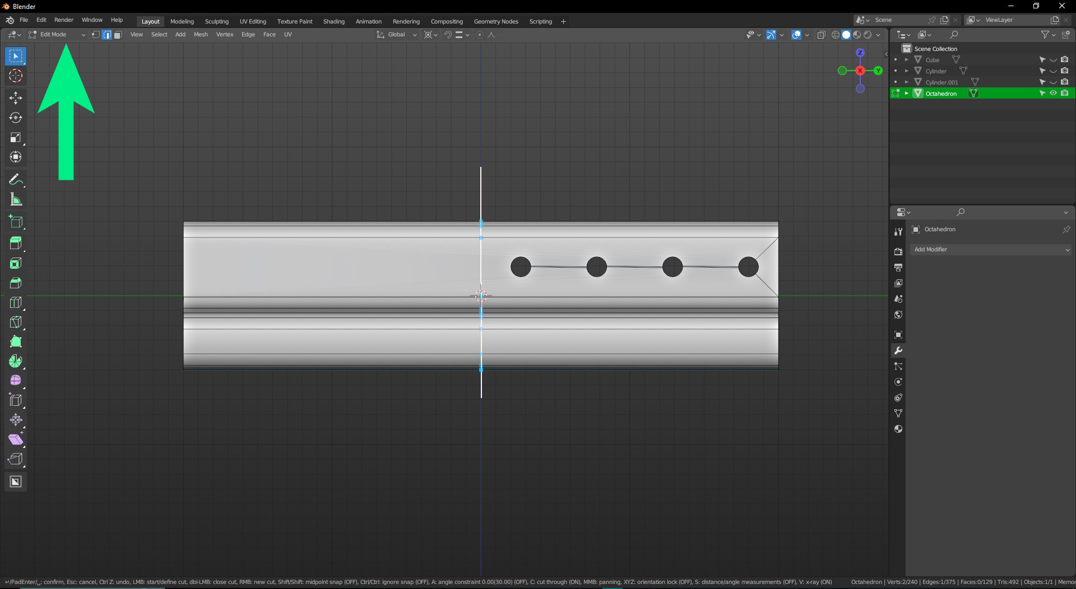The image size is (1076, 589).
Task: Hide the Octahedron object in viewport
Action: (1053, 94)
